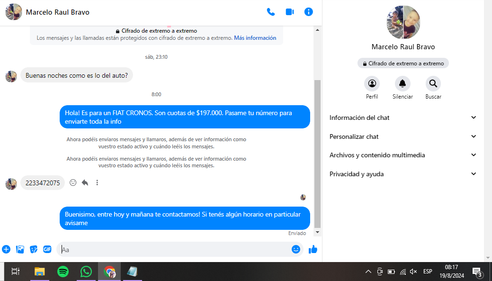Click the Buscar magnifier icon
Image resolution: width=492 pixels, height=281 pixels.
(x=433, y=83)
